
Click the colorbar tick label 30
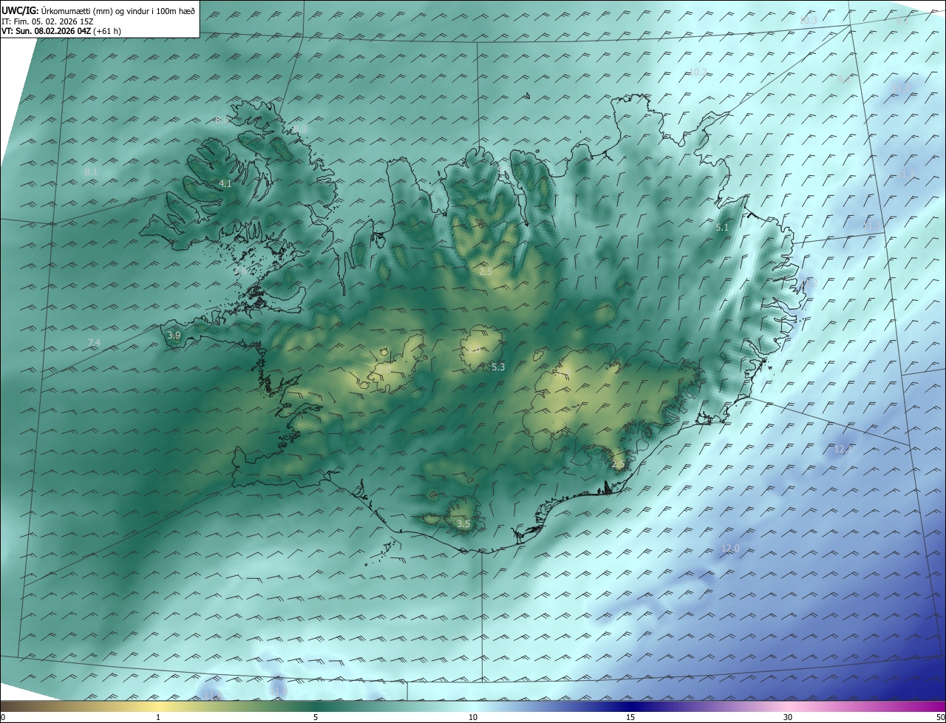(788, 717)
